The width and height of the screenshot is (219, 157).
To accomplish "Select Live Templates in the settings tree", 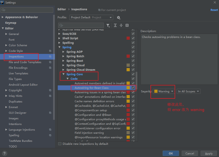I will pos(18,73).
